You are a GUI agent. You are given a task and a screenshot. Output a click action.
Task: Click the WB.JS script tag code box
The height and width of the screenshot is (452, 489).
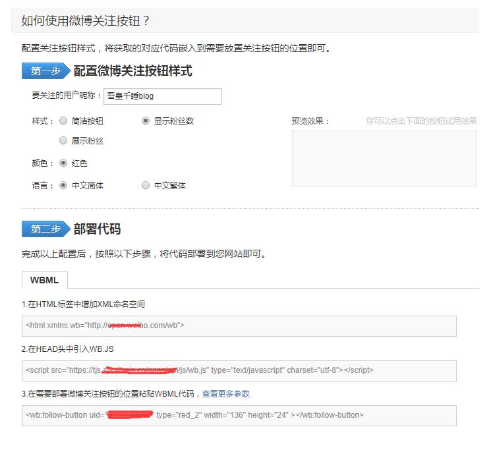(x=239, y=370)
